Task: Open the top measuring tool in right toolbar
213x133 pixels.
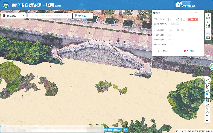Action: [x=208, y=15]
